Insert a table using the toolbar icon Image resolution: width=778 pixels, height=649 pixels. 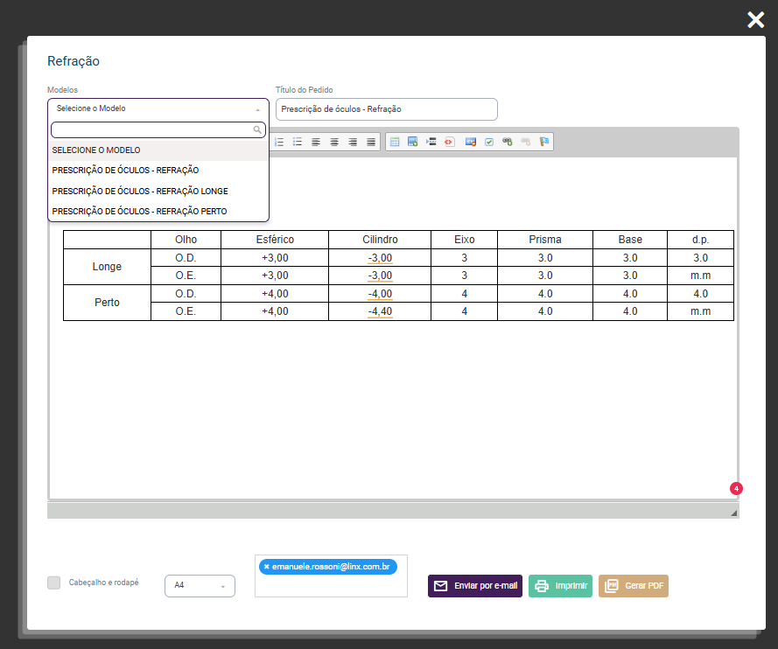tap(395, 142)
